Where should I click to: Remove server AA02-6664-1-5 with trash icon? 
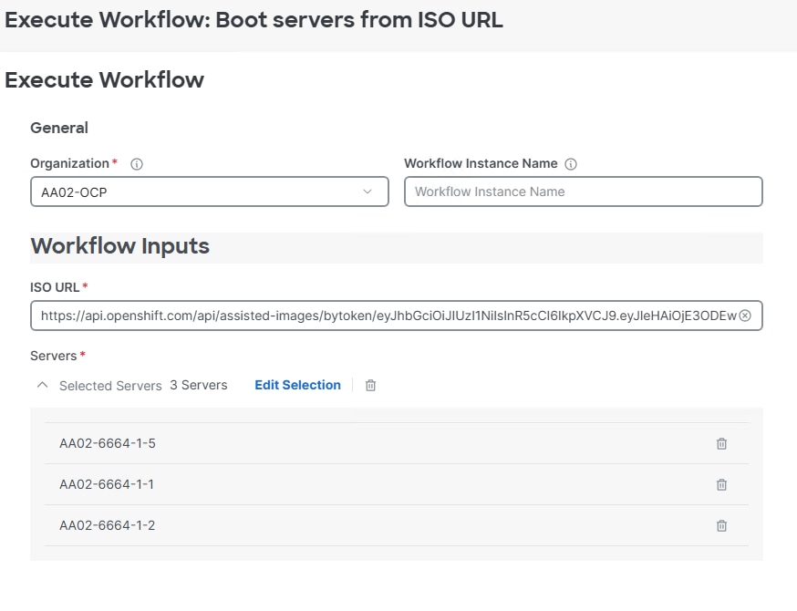(x=722, y=443)
